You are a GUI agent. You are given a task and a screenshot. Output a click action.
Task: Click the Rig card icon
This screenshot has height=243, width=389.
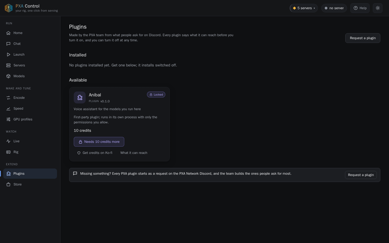point(8,152)
